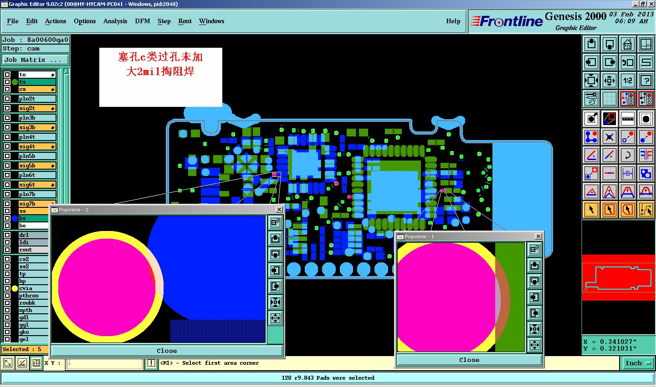Open the Help menu
Viewport: 656px width, 387px height.
pyautogui.click(x=453, y=21)
